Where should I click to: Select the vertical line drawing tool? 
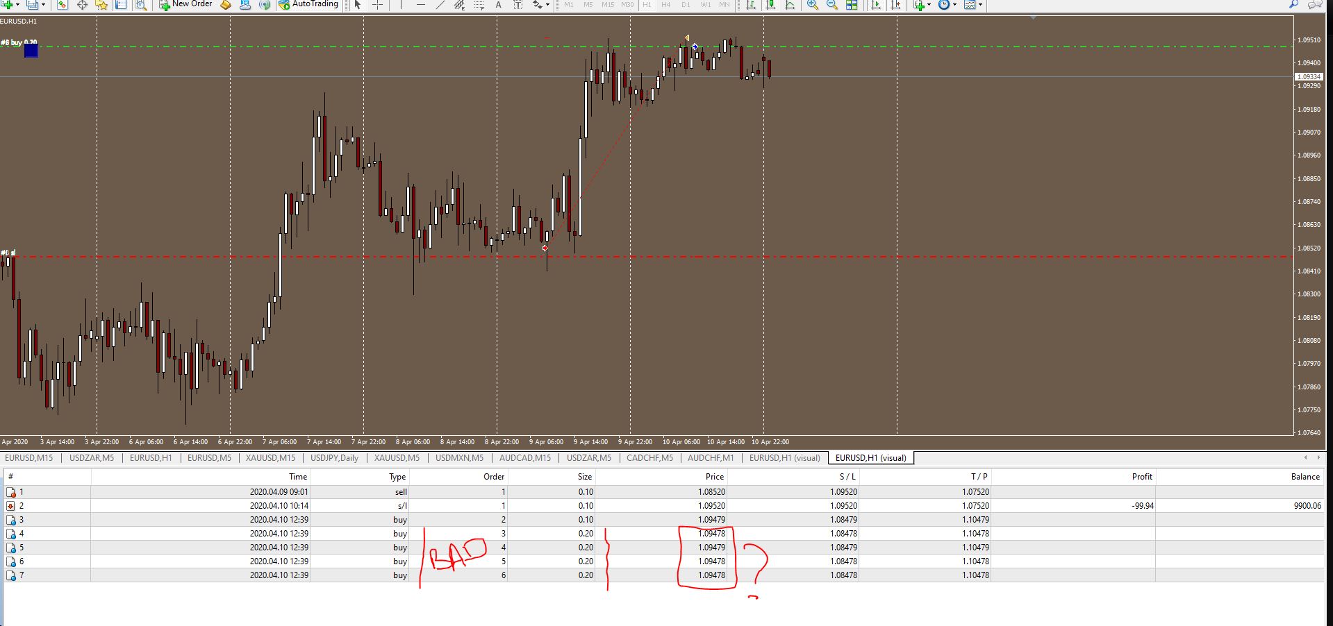coord(401,5)
